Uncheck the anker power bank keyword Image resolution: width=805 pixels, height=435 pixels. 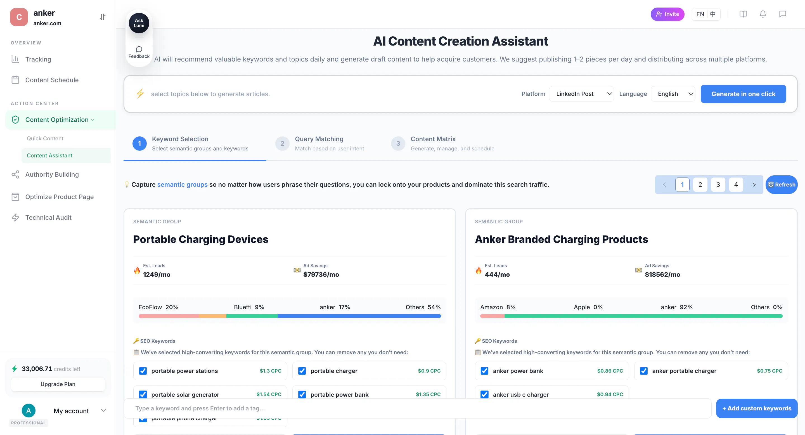(x=484, y=371)
